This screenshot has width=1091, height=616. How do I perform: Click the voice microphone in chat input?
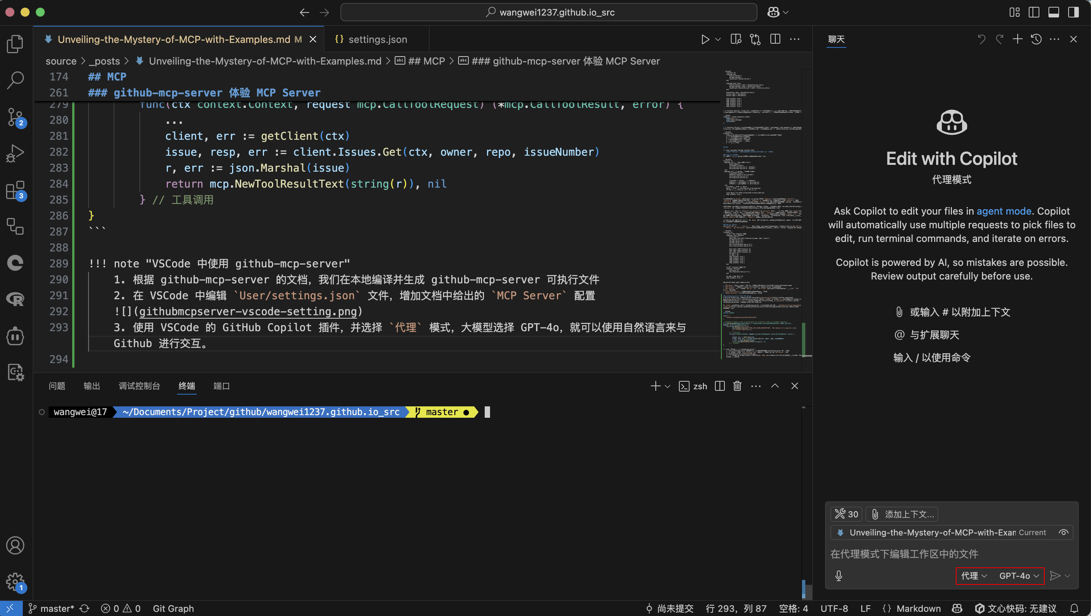click(x=839, y=576)
